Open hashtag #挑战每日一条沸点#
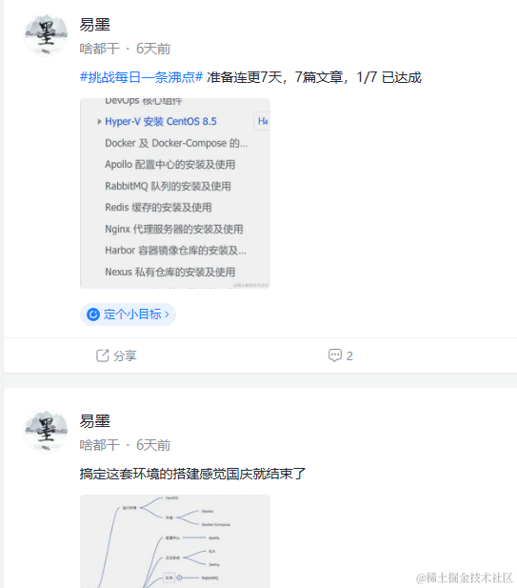Viewport: 517px width, 588px height. pos(141,77)
